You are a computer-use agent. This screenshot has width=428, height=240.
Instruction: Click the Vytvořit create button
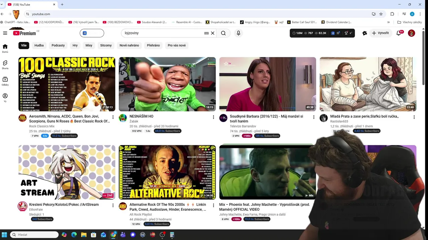pos(380,33)
